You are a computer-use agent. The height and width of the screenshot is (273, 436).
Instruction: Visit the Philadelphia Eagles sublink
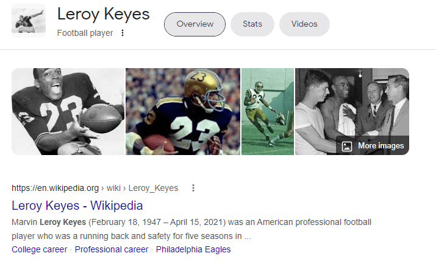pyautogui.click(x=193, y=249)
